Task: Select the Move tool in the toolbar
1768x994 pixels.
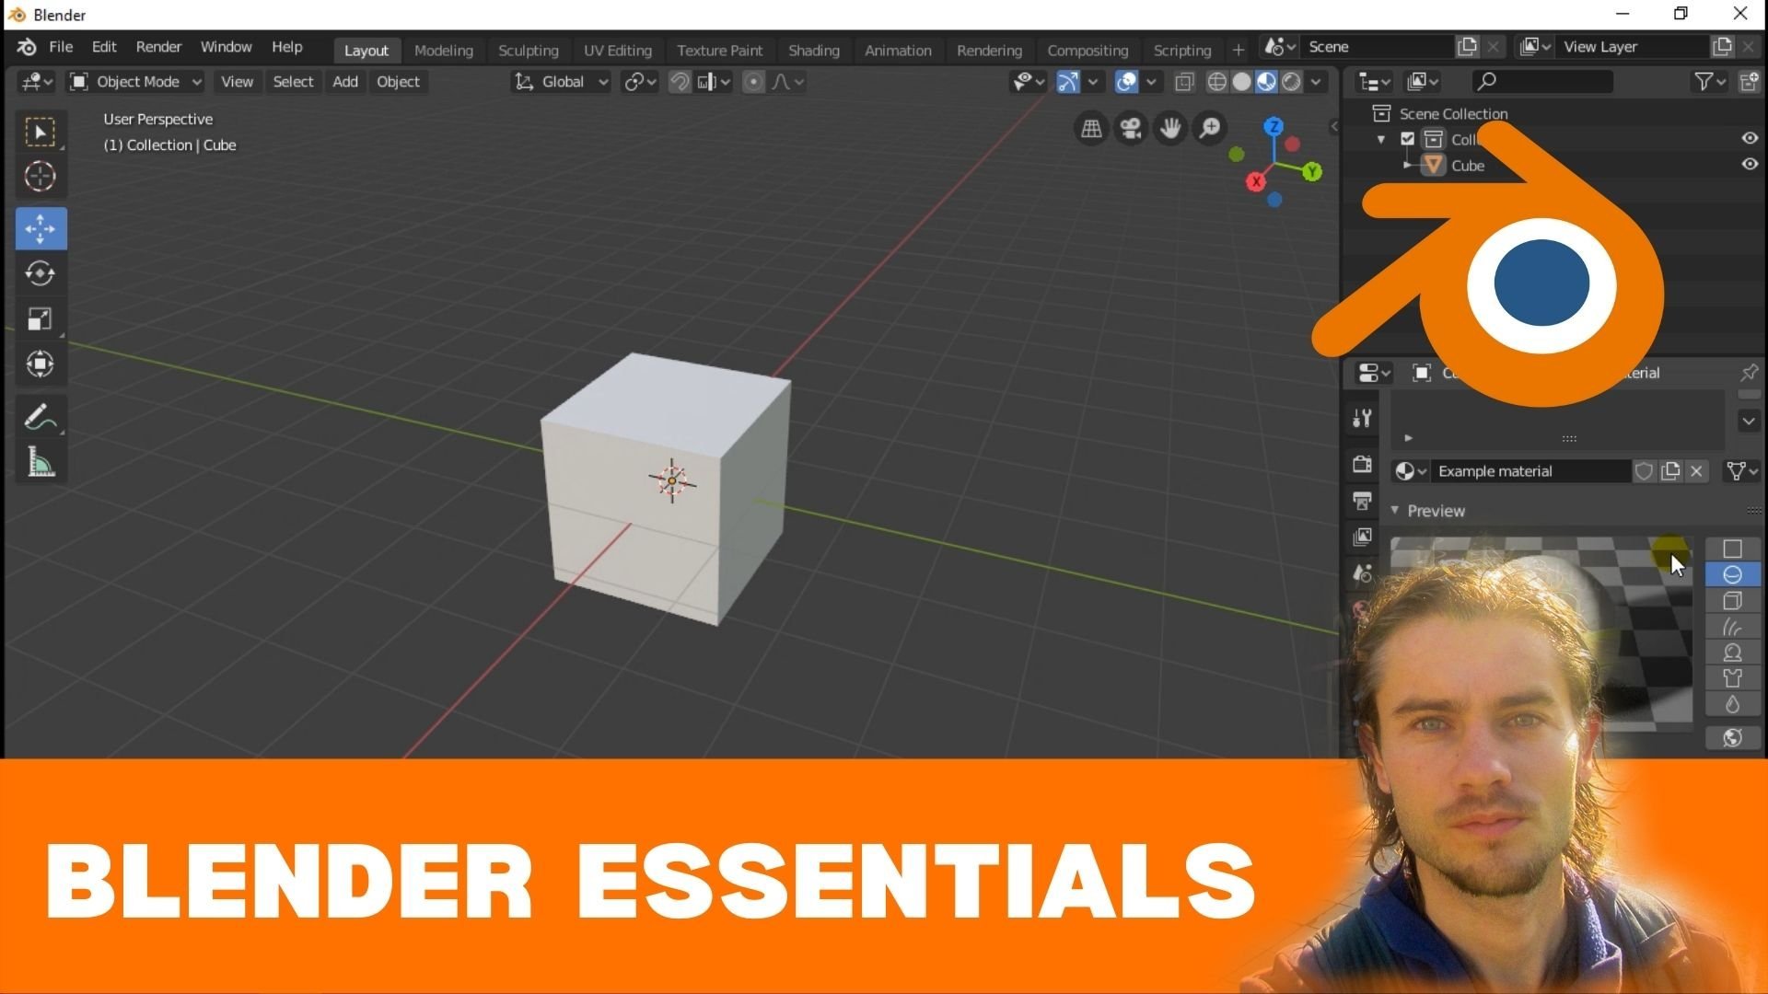Action: click(x=40, y=228)
